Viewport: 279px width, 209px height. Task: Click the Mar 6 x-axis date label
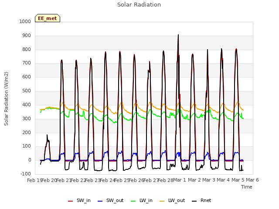click(252, 180)
